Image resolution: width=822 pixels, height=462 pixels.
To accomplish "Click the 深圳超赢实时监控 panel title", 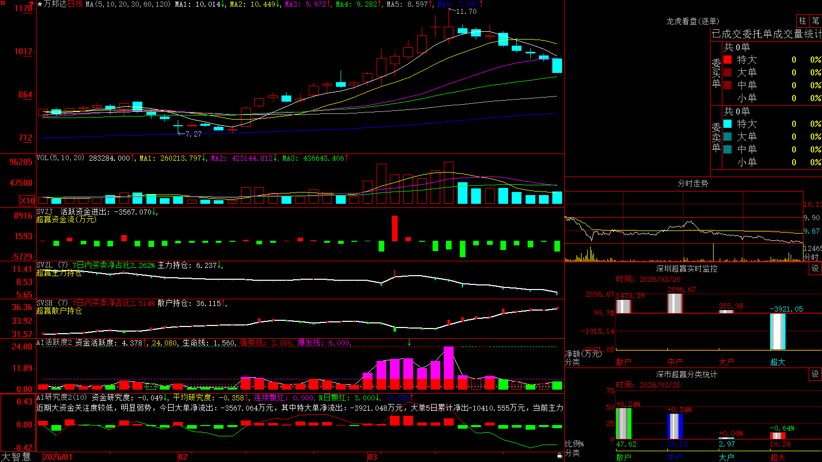I will pyautogui.click(x=686, y=268).
